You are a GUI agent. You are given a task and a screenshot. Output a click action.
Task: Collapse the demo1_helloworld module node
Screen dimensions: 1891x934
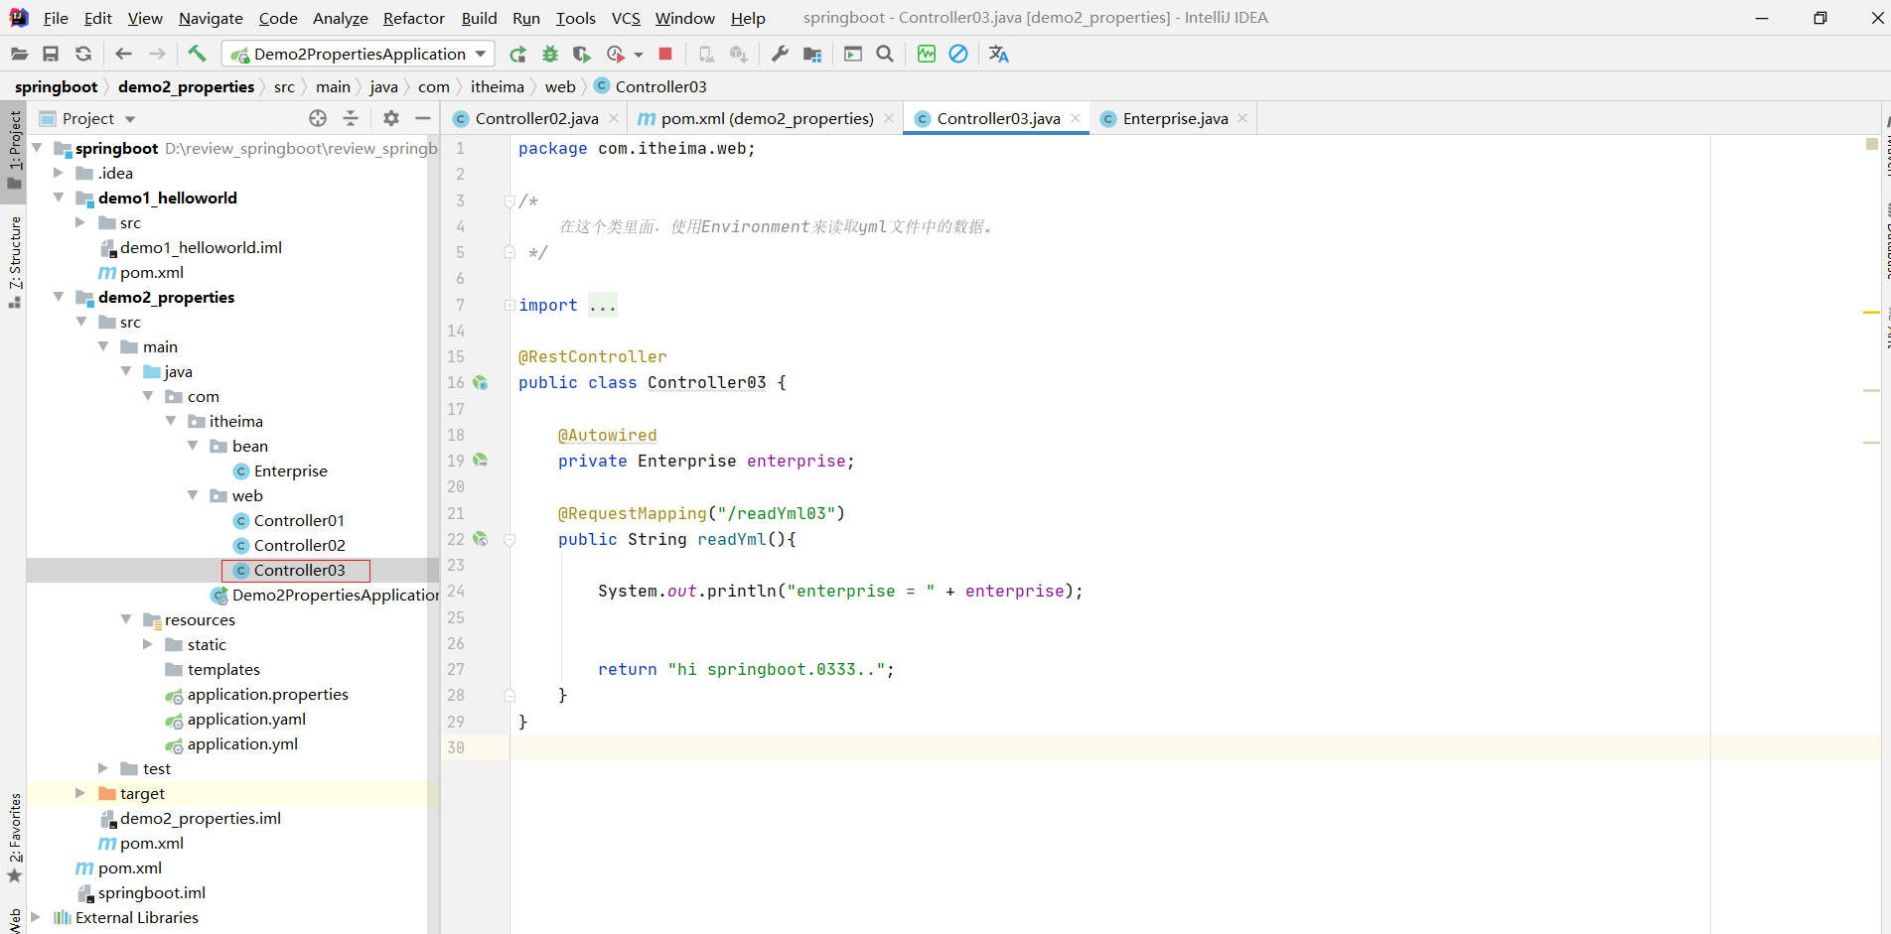59,198
